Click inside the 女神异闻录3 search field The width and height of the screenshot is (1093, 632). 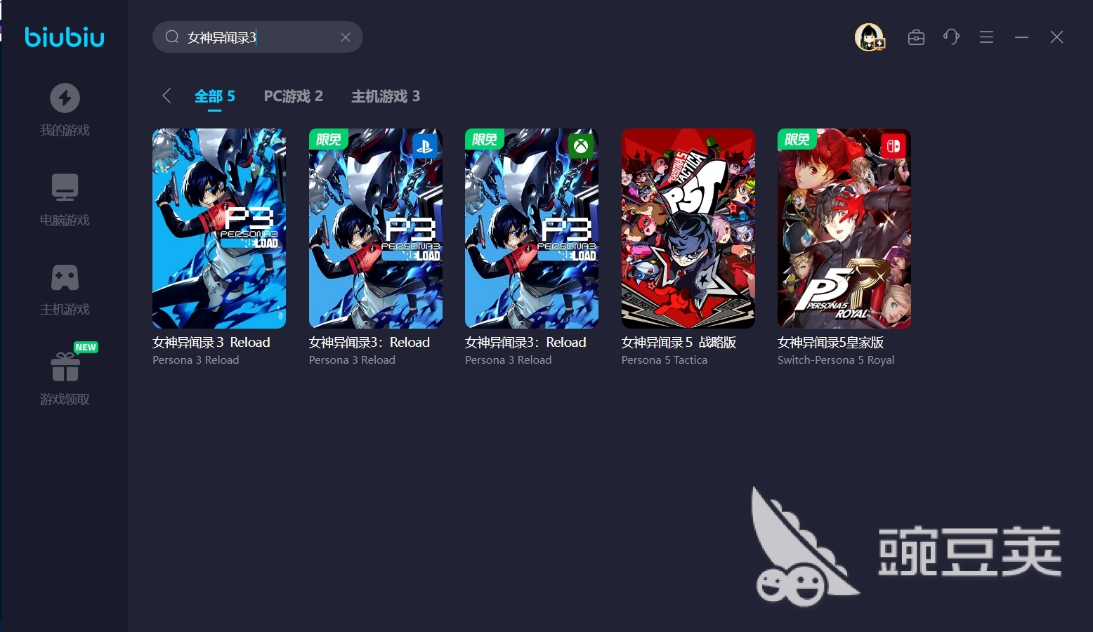[x=258, y=37]
